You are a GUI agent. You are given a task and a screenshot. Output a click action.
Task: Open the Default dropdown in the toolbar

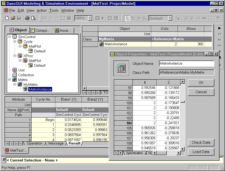click(170, 18)
